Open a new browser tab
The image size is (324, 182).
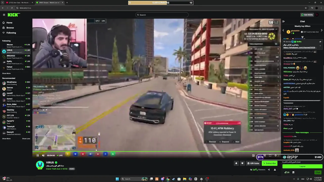pos(67,3)
